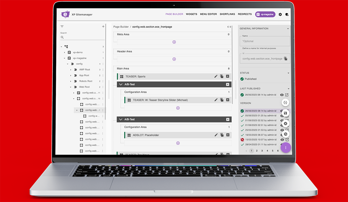Switch to the Widgets tab
Image resolution: width=348 pixels, height=202 pixels.
click(191, 14)
